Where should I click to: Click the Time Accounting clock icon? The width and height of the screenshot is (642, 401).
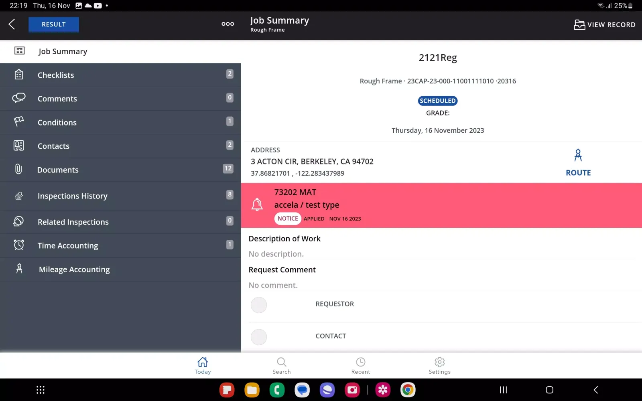(19, 245)
